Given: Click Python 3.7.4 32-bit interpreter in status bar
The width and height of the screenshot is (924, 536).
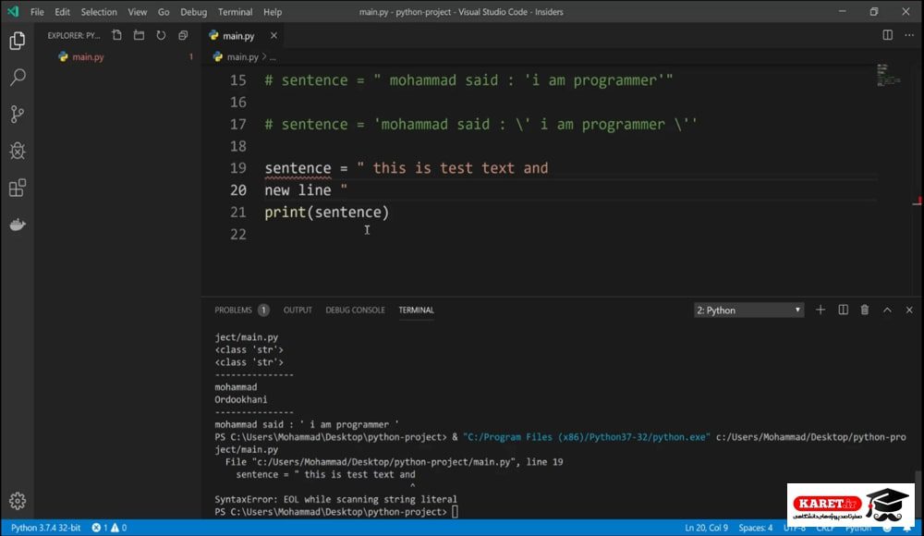Looking at the screenshot, I should coord(45,528).
